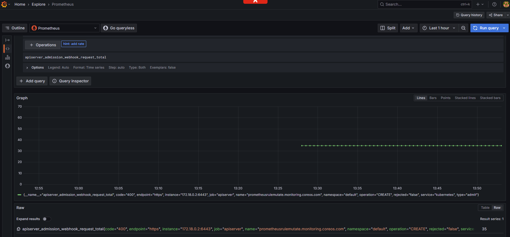
Task: Click the green series legend color swatch
Action: tap(19, 195)
